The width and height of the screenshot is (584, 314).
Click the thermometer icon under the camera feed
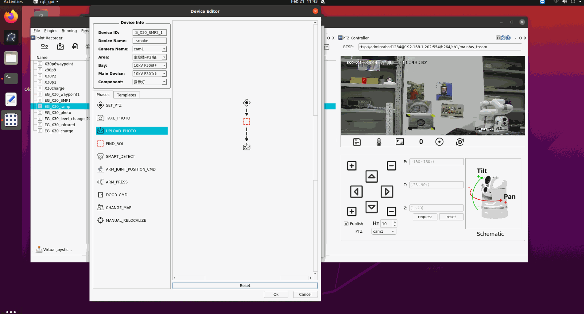point(379,142)
